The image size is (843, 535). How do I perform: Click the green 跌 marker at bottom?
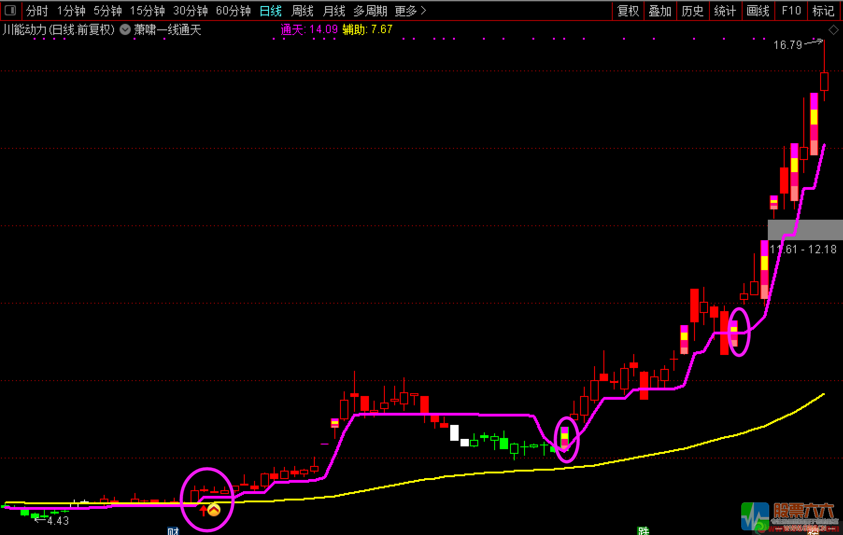643,531
